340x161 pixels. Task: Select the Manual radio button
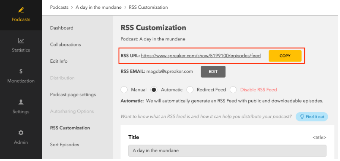tap(124, 90)
